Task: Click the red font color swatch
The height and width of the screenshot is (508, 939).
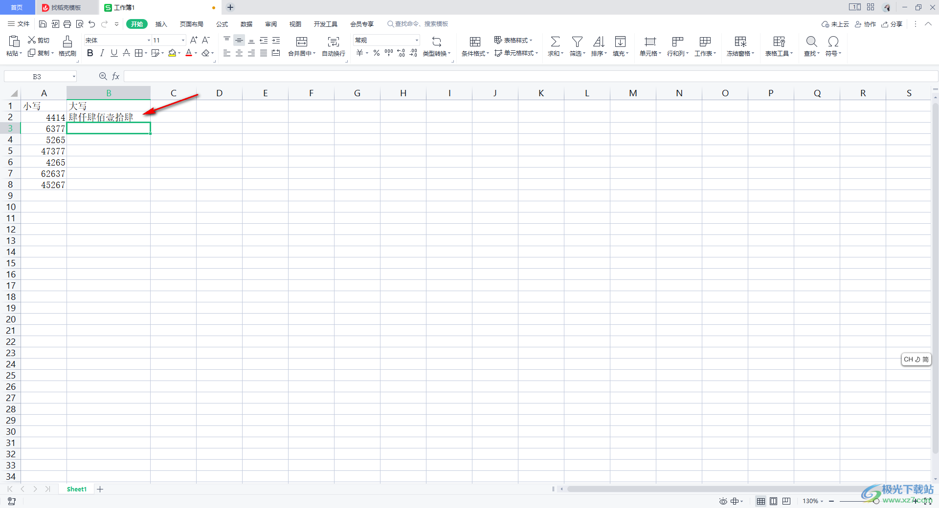Action: tap(189, 53)
